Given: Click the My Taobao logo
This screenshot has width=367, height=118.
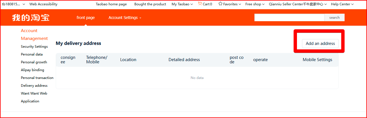Looking at the screenshot, I should [31, 18].
